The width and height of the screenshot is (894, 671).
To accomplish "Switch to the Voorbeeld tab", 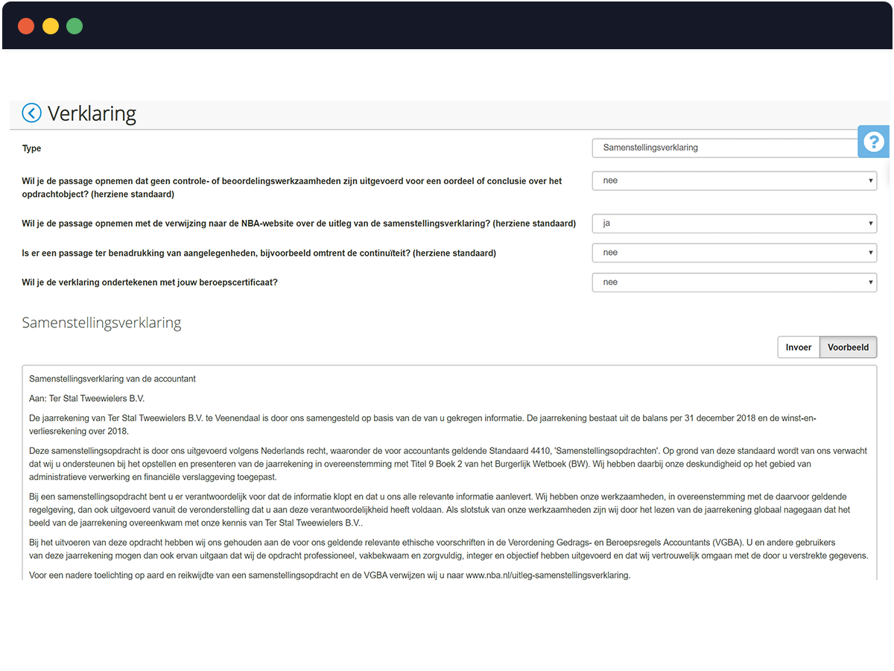I will [x=848, y=347].
